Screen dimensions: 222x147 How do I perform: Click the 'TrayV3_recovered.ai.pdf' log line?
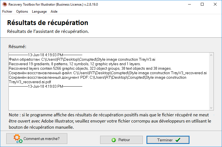tap(30, 82)
